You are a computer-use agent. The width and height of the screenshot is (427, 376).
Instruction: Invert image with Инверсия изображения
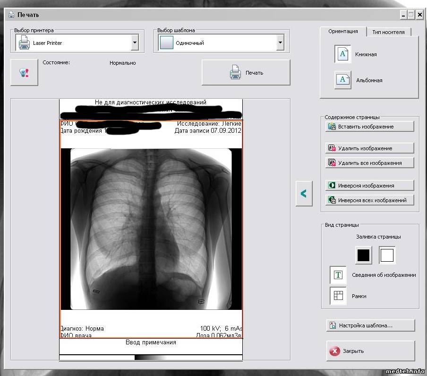[369, 186]
